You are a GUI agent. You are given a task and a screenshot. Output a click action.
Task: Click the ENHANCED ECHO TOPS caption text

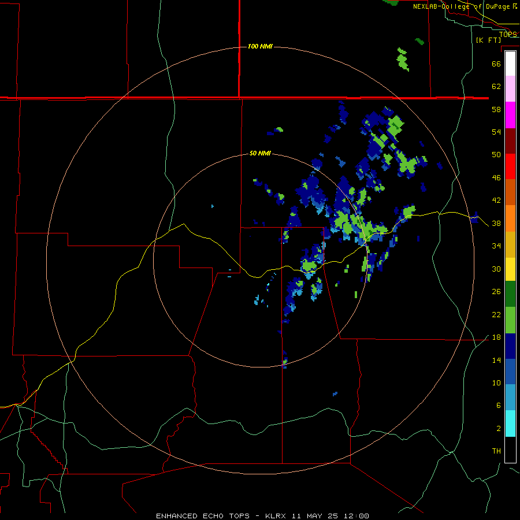(x=203, y=516)
